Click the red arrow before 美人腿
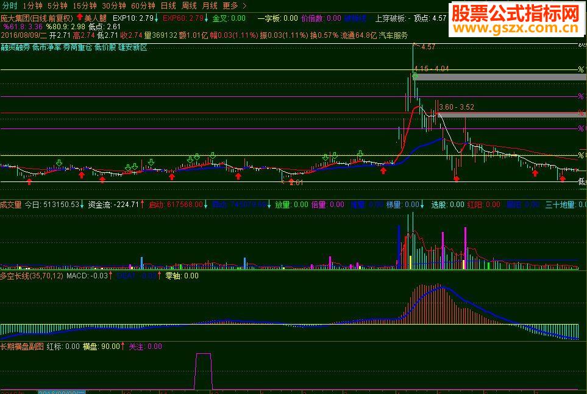 click(x=80, y=17)
